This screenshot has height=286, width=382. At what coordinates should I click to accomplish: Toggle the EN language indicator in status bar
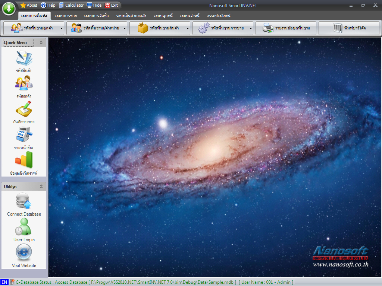[4, 282]
